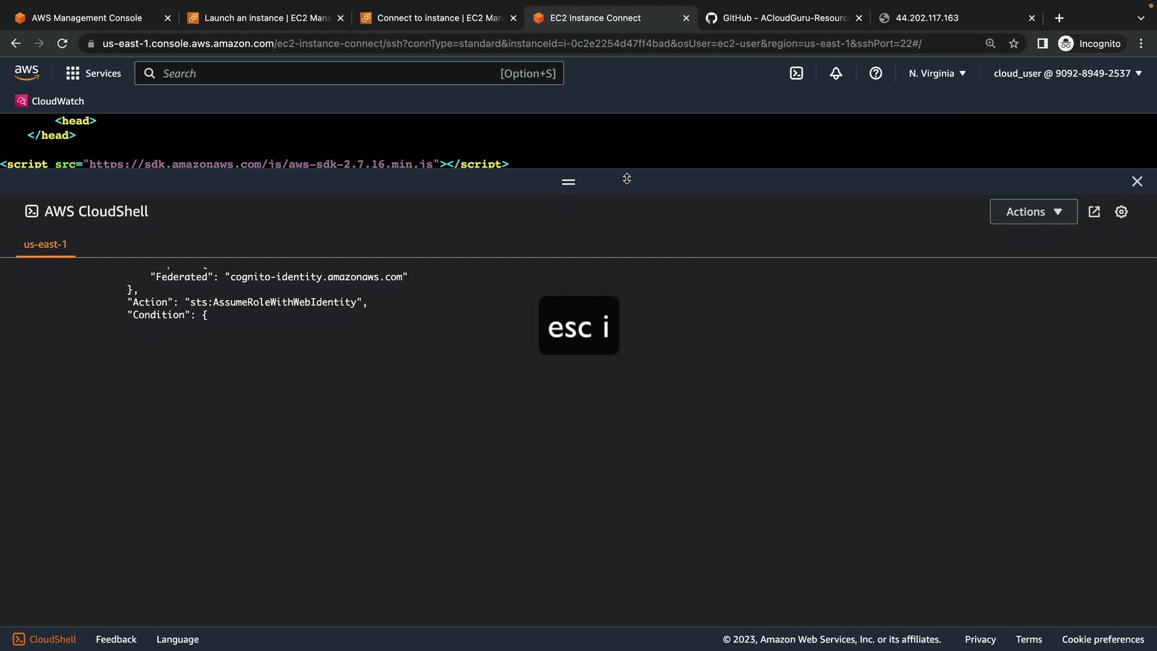Select the us-east-1 CloudShell tab
The image size is (1157, 651).
point(45,244)
